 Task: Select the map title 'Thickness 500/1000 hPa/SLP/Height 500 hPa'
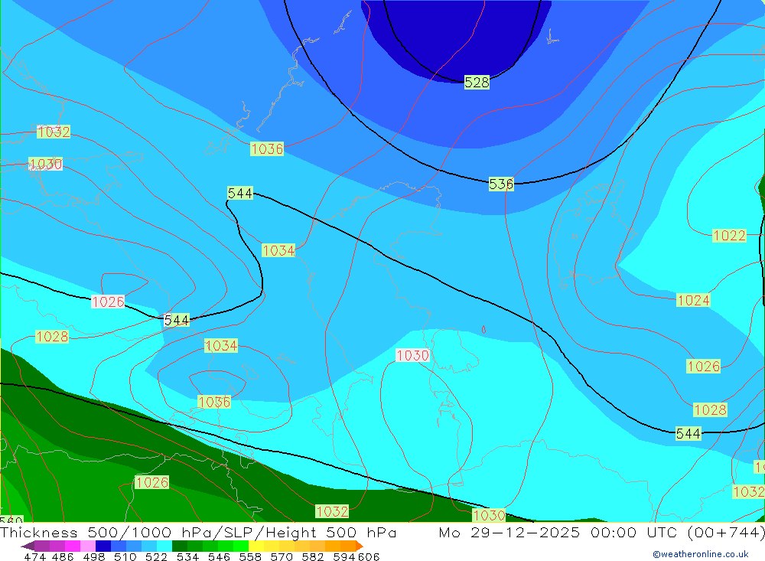[x=198, y=532]
